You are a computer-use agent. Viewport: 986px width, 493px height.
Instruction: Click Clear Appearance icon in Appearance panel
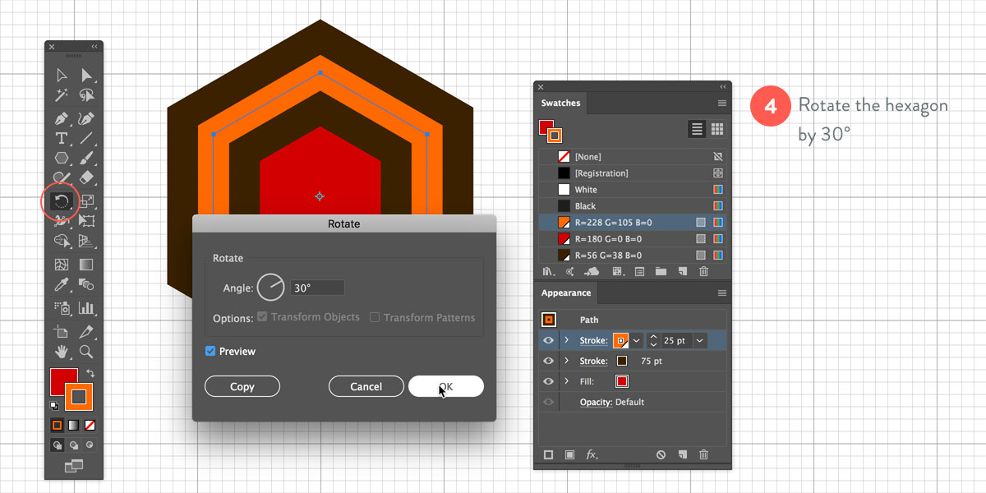pyautogui.click(x=661, y=454)
